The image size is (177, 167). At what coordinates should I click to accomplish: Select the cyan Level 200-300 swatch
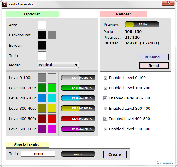[x=52, y=98]
